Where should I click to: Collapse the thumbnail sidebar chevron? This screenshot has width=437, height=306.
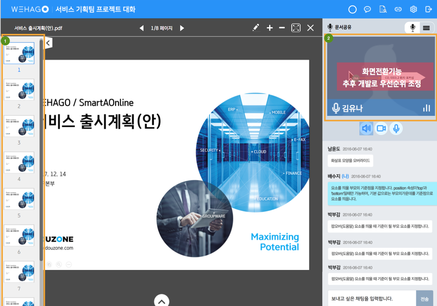(x=48, y=43)
